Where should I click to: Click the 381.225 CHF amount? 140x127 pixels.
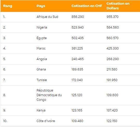point(77,48)
